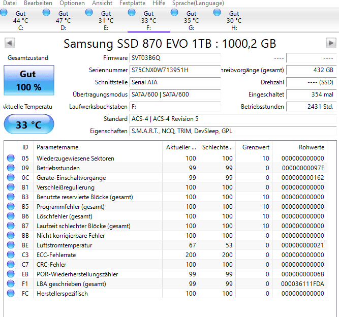The width and height of the screenshot is (339, 317).
Task: Click the Eigenschaften field with S.M.A.R.T.
Action: coord(233,131)
